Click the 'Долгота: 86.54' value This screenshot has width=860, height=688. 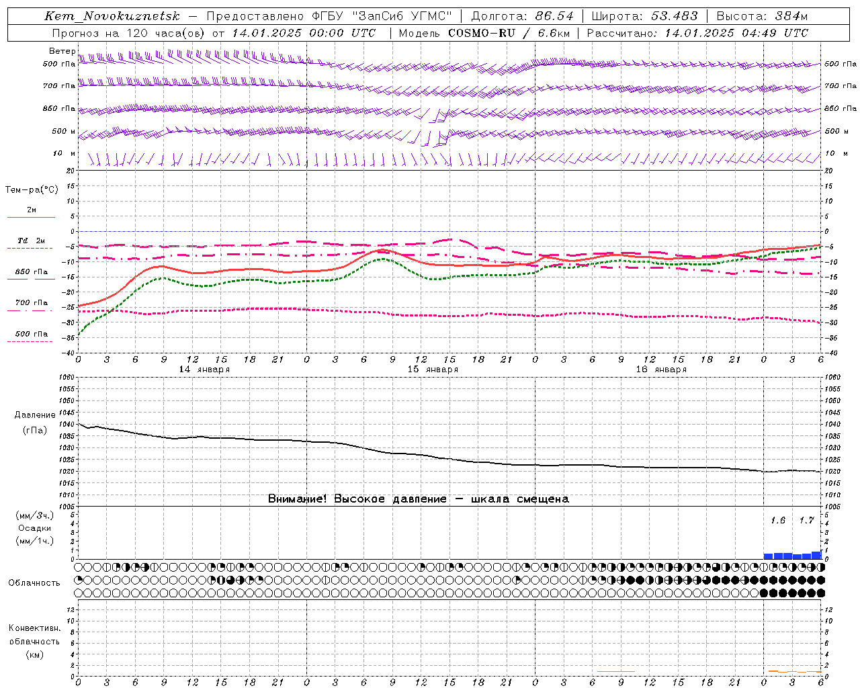coord(522,16)
